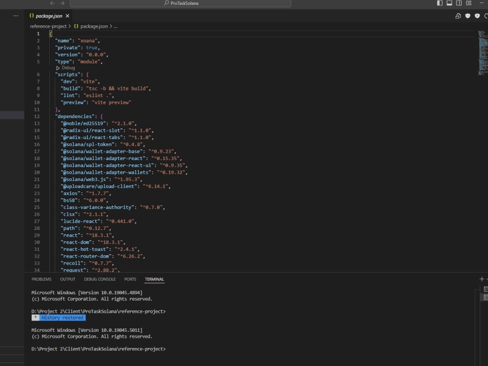Click the "dev": "vite" line
This screenshot has height=366, width=488.
point(81,81)
